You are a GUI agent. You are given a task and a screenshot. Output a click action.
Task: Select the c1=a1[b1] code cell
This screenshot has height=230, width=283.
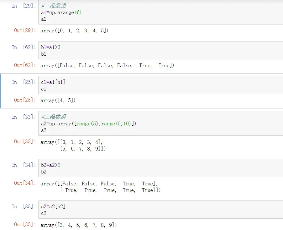[157, 85]
